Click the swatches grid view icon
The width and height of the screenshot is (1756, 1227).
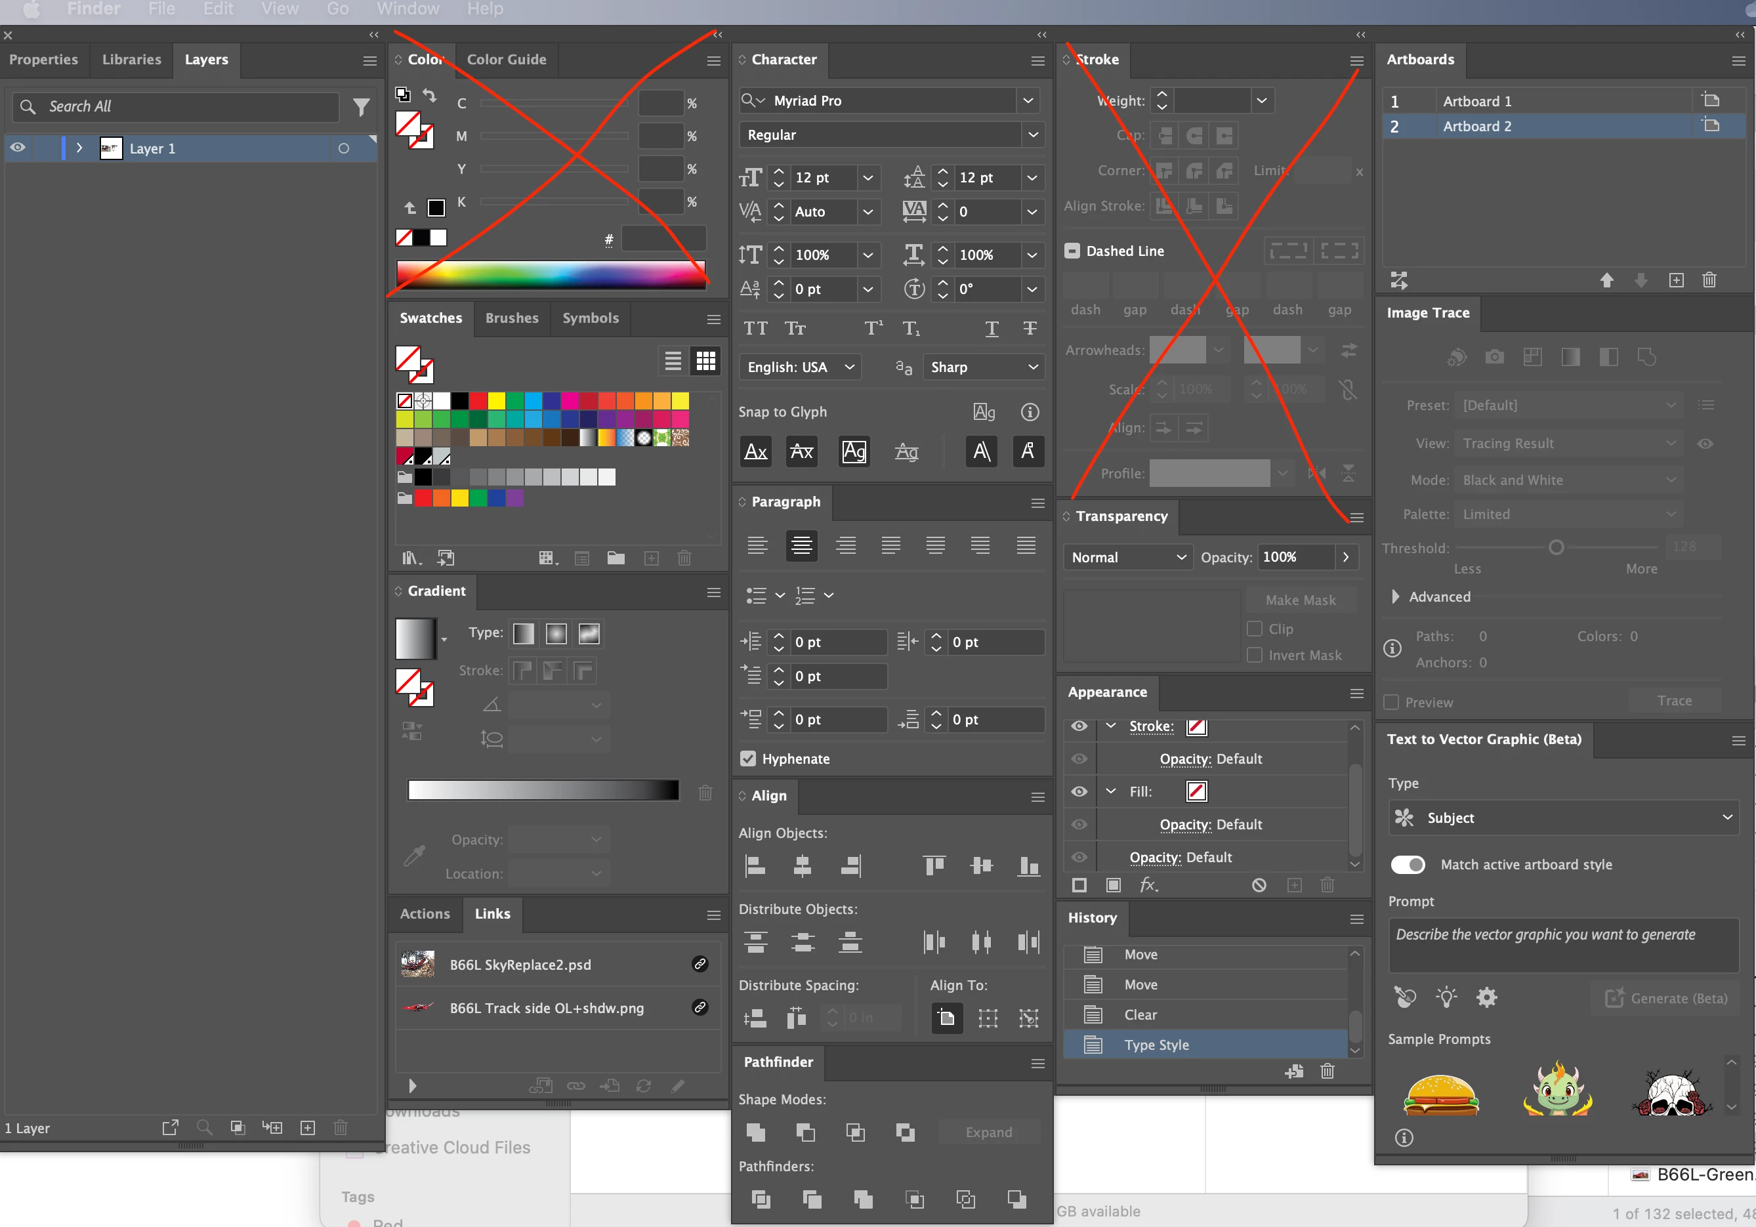pyautogui.click(x=705, y=360)
